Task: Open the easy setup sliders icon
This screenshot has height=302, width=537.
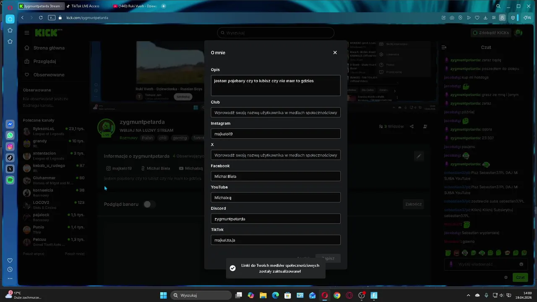Action: pos(494,18)
